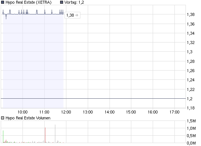Click the 1,38 price axis label
The image size is (201, 146).
pos(191,14)
